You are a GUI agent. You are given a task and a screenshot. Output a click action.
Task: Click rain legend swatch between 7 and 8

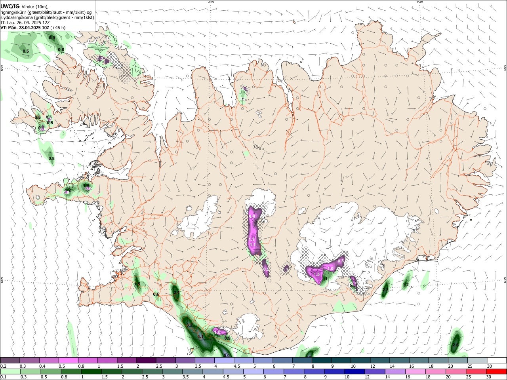point(294,371)
